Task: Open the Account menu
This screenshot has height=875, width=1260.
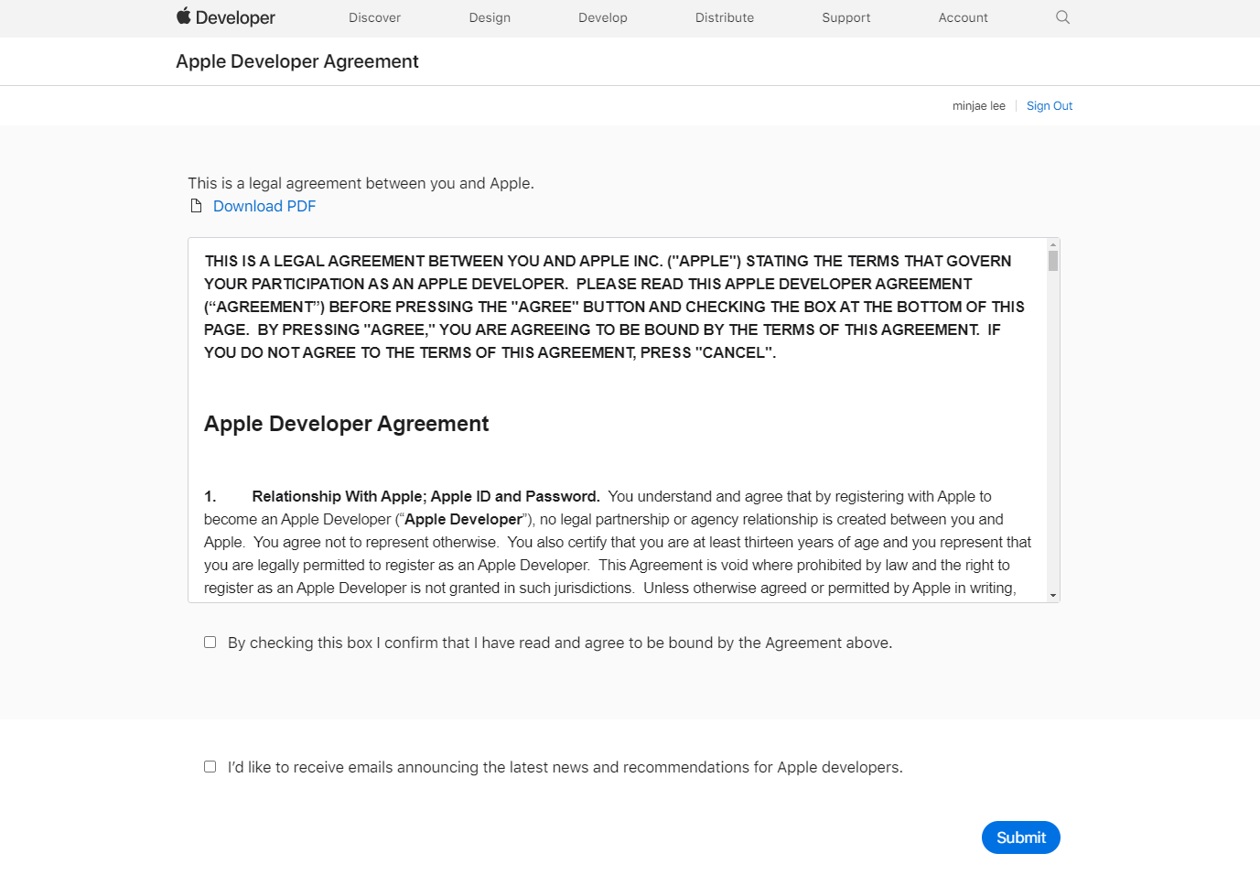Action: [964, 17]
